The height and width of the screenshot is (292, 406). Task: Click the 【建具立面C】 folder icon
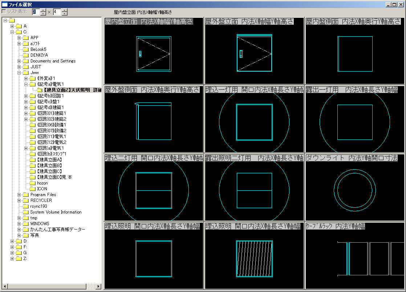point(33,171)
